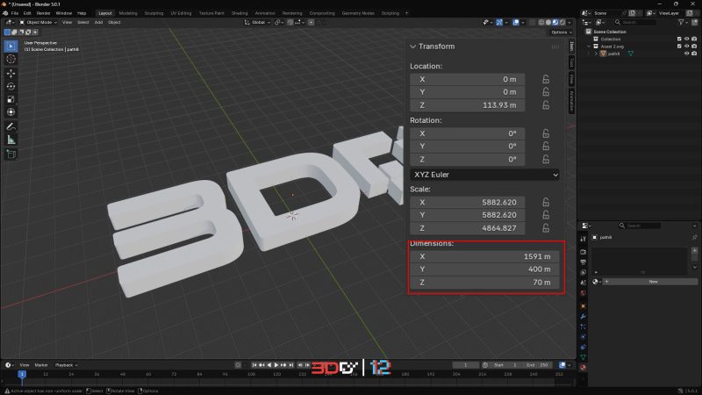Screen dimensions: 702x395
Task: Choose the Scale tool
Action: point(11,99)
